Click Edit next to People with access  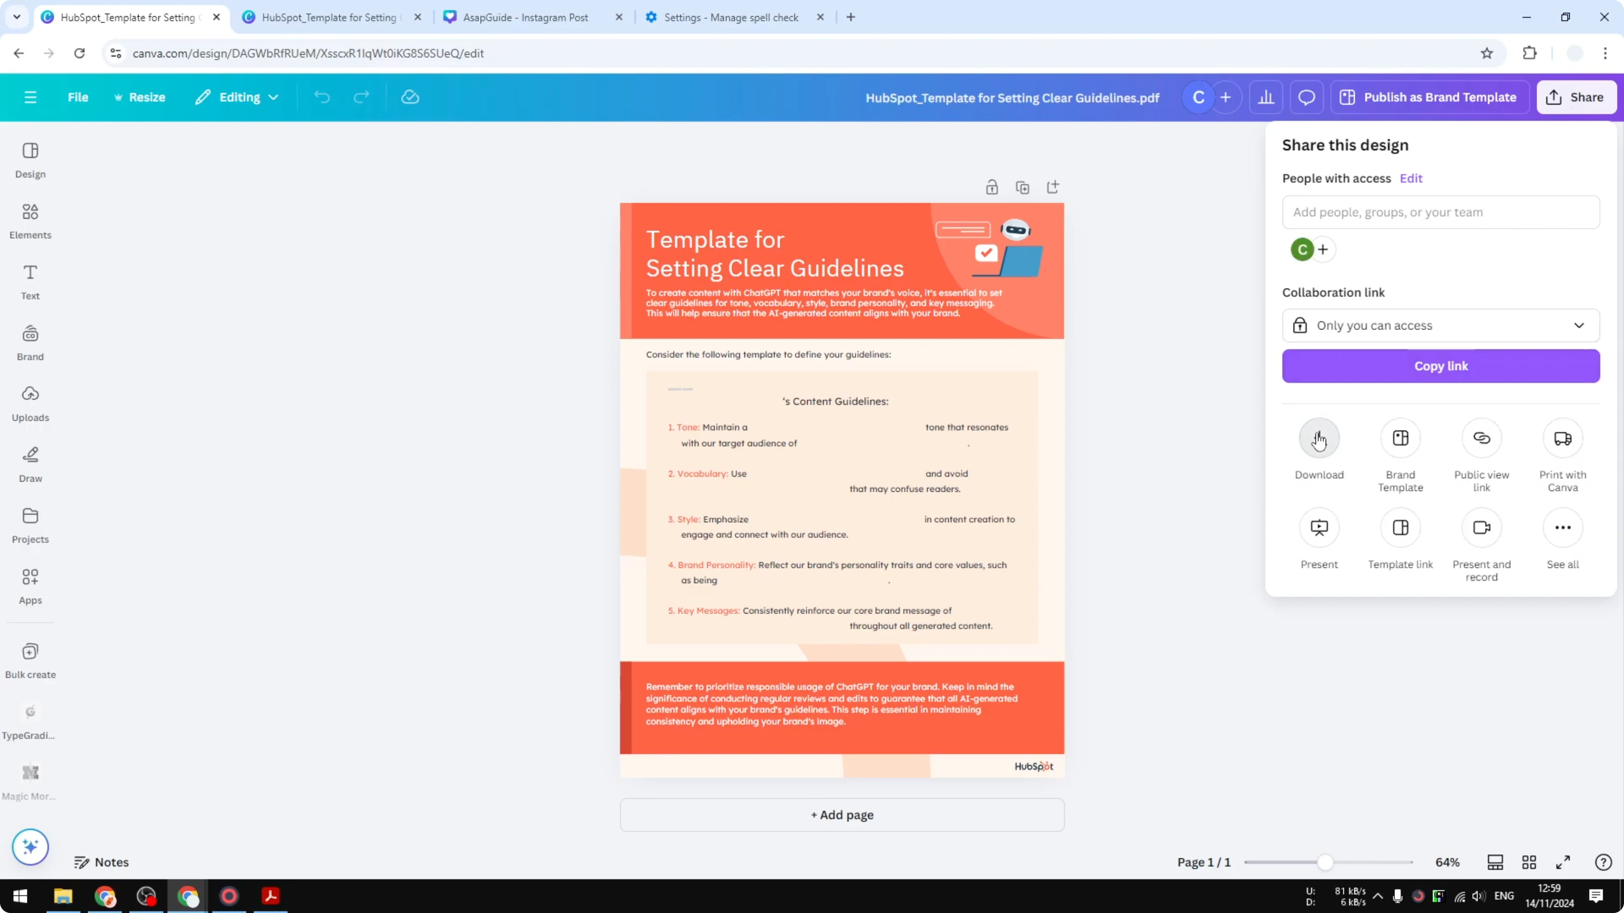coord(1411,178)
